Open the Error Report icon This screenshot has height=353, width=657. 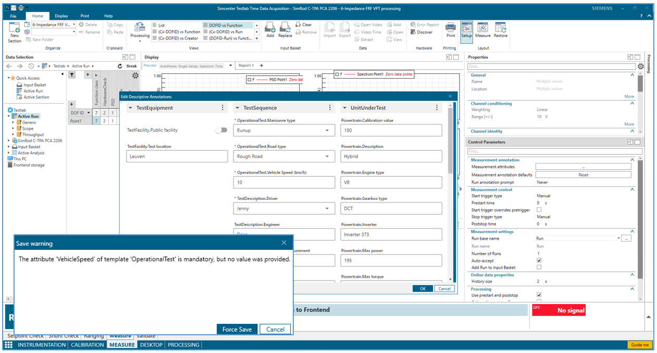(x=424, y=24)
